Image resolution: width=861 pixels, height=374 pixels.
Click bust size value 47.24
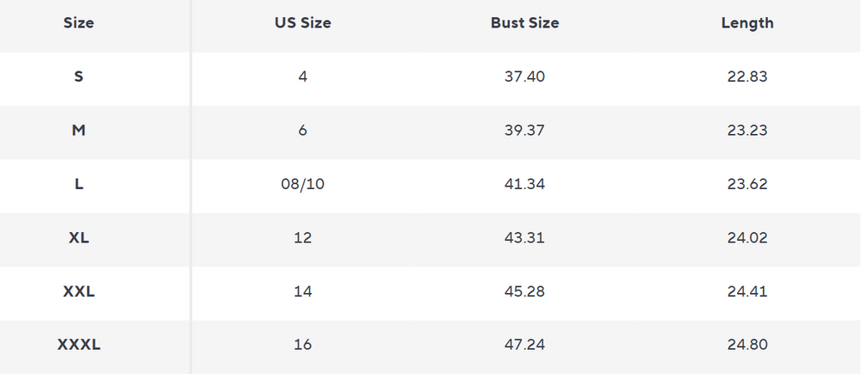524,345
